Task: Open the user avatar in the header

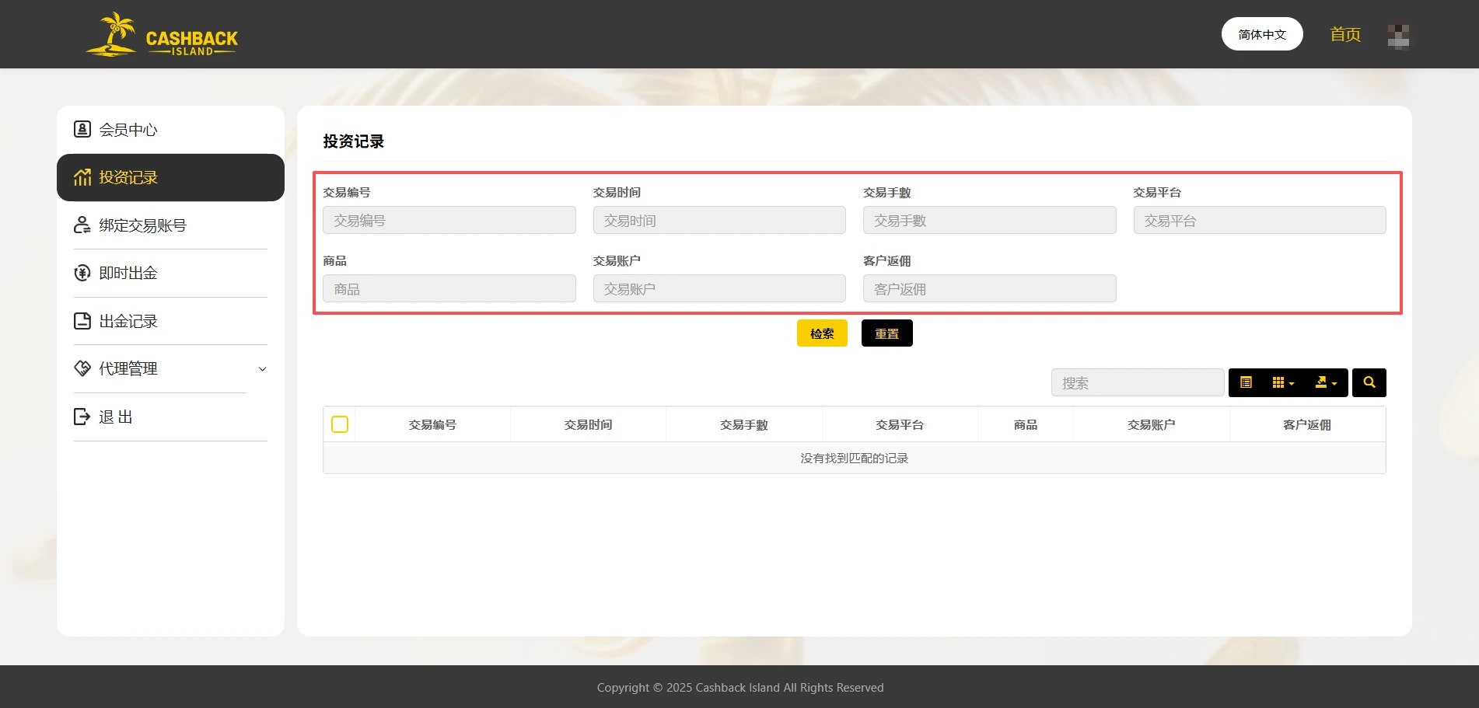Action: [1397, 36]
